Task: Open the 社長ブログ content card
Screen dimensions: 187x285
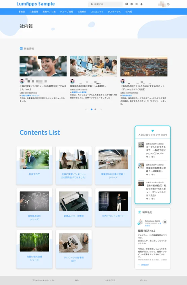Action: pyautogui.click(x=34, y=165)
